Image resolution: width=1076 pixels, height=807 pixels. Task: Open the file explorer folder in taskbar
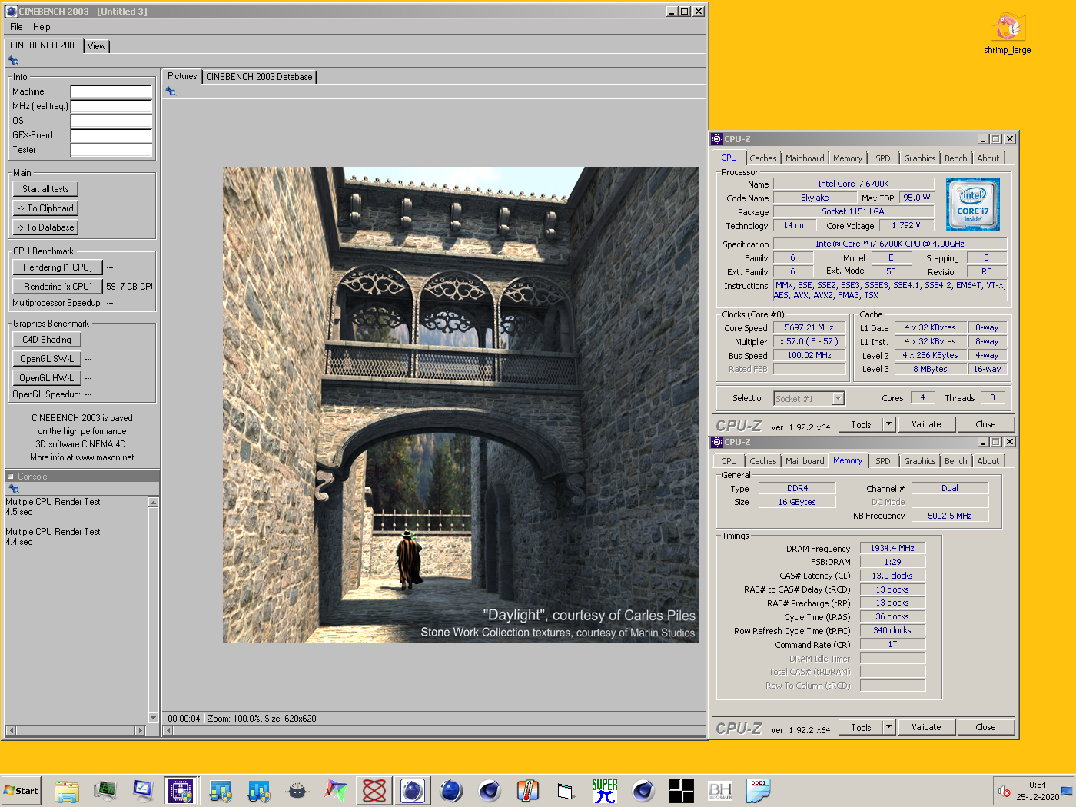click(67, 790)
